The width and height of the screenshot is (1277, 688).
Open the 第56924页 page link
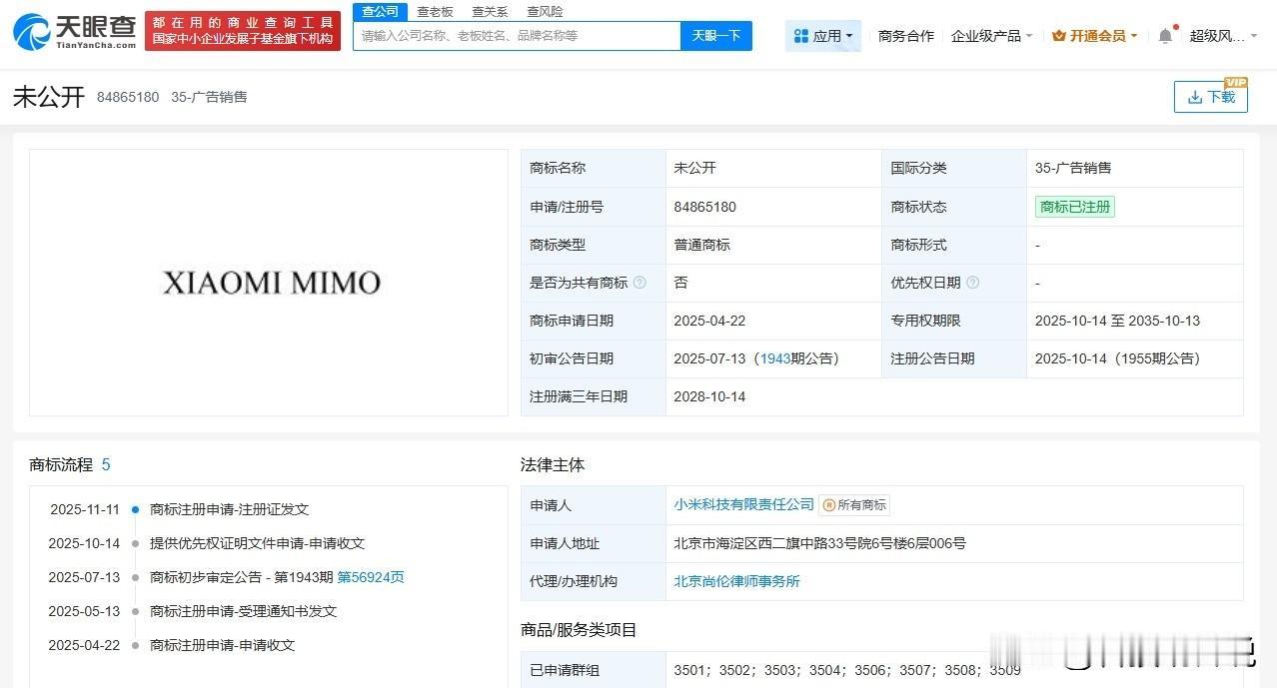[371, 577]
